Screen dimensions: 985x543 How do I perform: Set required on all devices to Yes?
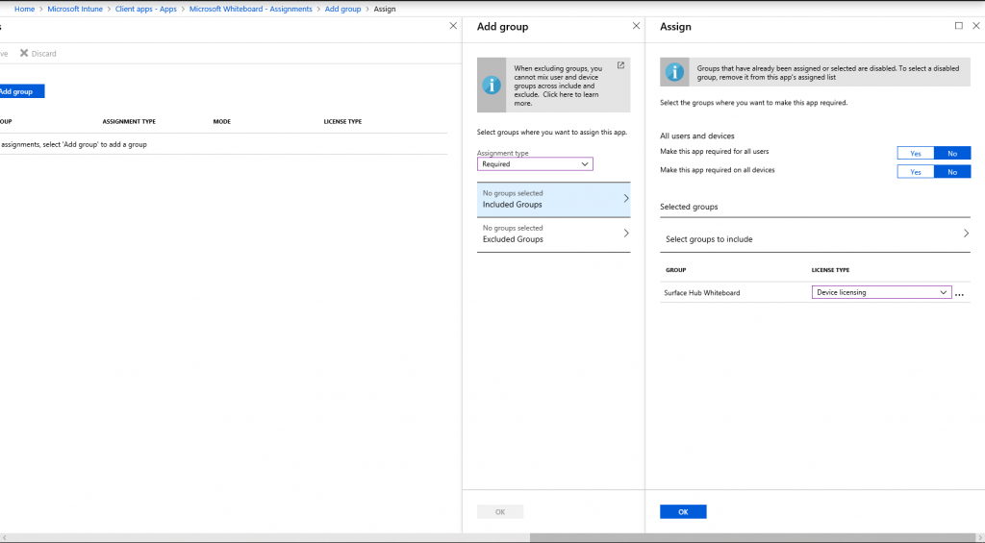[x=915, y=172]
